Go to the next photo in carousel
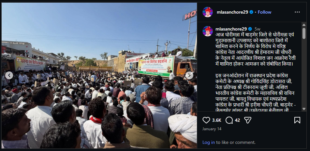310x151 pixels. click(x=189, y=75)
